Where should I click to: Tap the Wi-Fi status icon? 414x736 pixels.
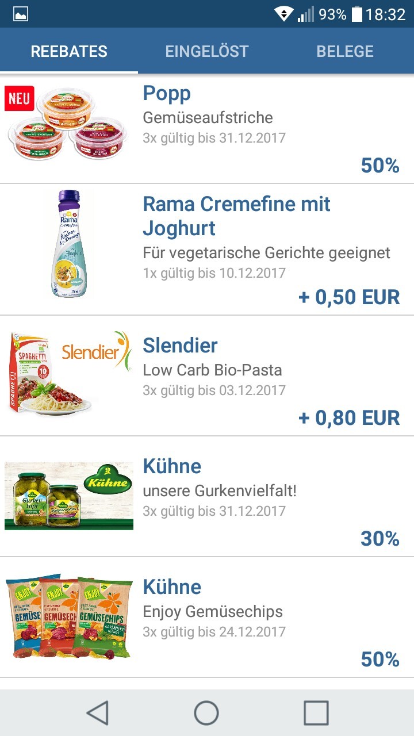click(283, 14)
